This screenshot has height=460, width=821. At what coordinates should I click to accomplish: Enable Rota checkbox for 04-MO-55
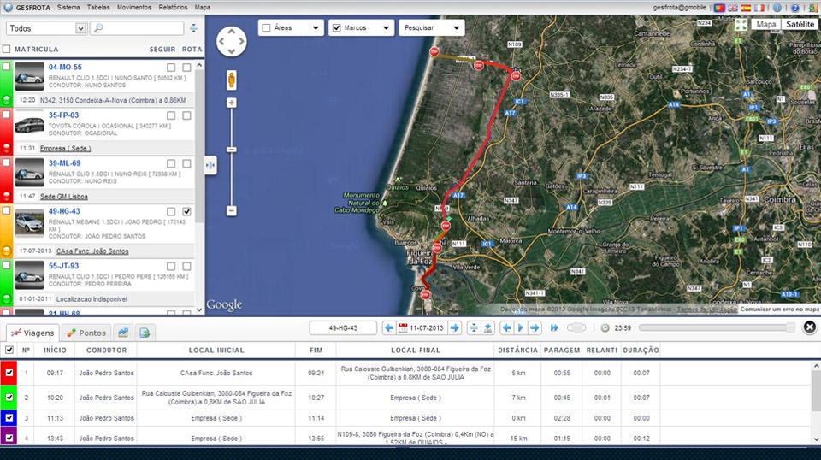pos(187,68)
